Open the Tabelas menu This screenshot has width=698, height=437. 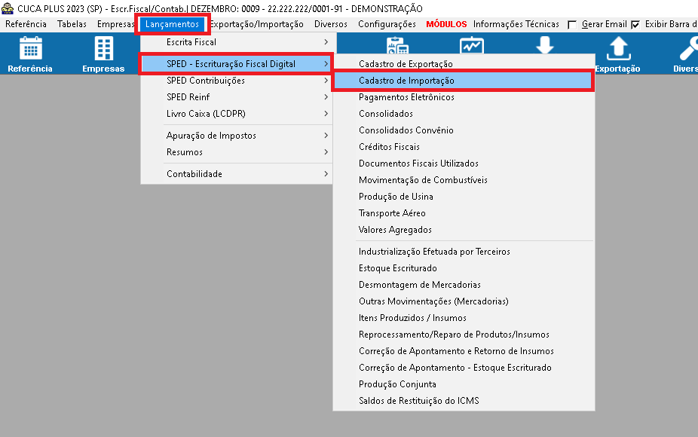(x=72, y=24)
